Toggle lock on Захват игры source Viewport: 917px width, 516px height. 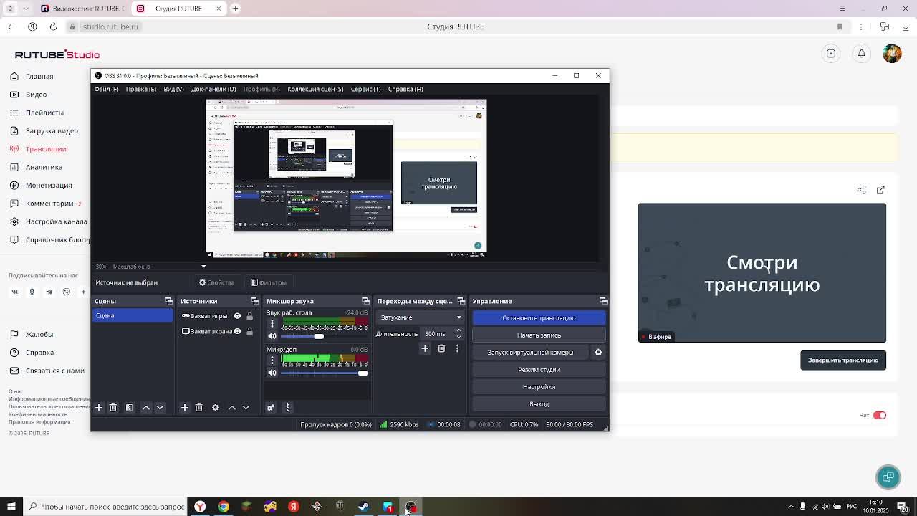[249, 315]
